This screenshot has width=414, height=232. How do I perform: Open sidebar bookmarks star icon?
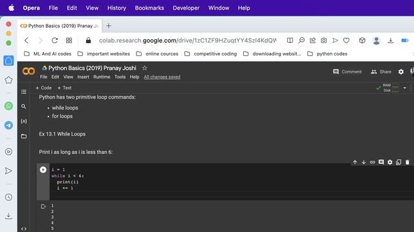8,80
